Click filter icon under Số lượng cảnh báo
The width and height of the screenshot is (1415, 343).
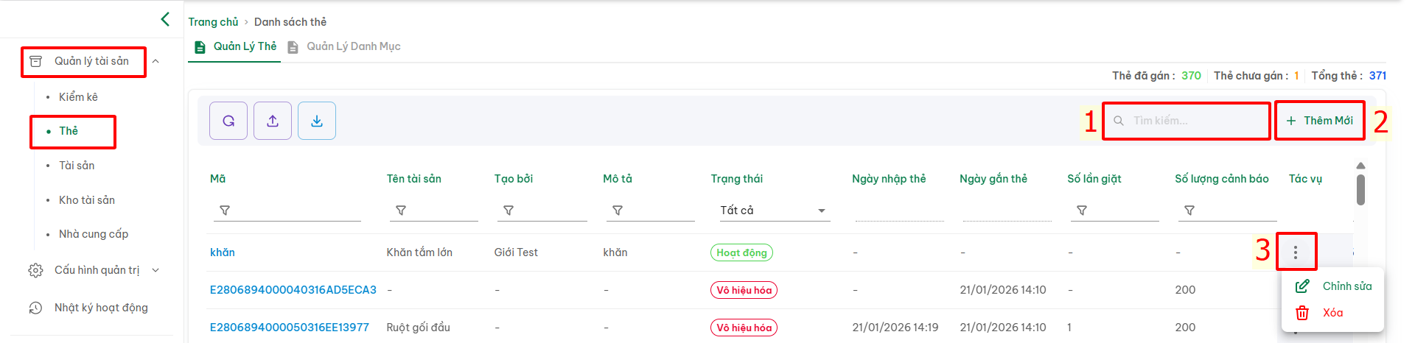(x=1189, y=211)
